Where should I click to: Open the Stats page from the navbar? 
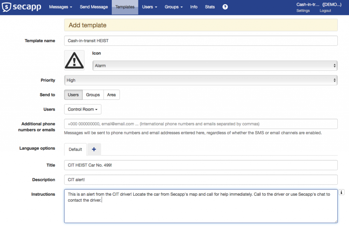coord(210,7)
